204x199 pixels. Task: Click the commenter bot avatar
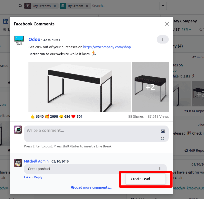(18, 130)
